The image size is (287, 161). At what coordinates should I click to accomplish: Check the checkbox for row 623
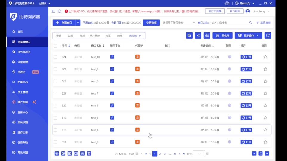(55, 69)
